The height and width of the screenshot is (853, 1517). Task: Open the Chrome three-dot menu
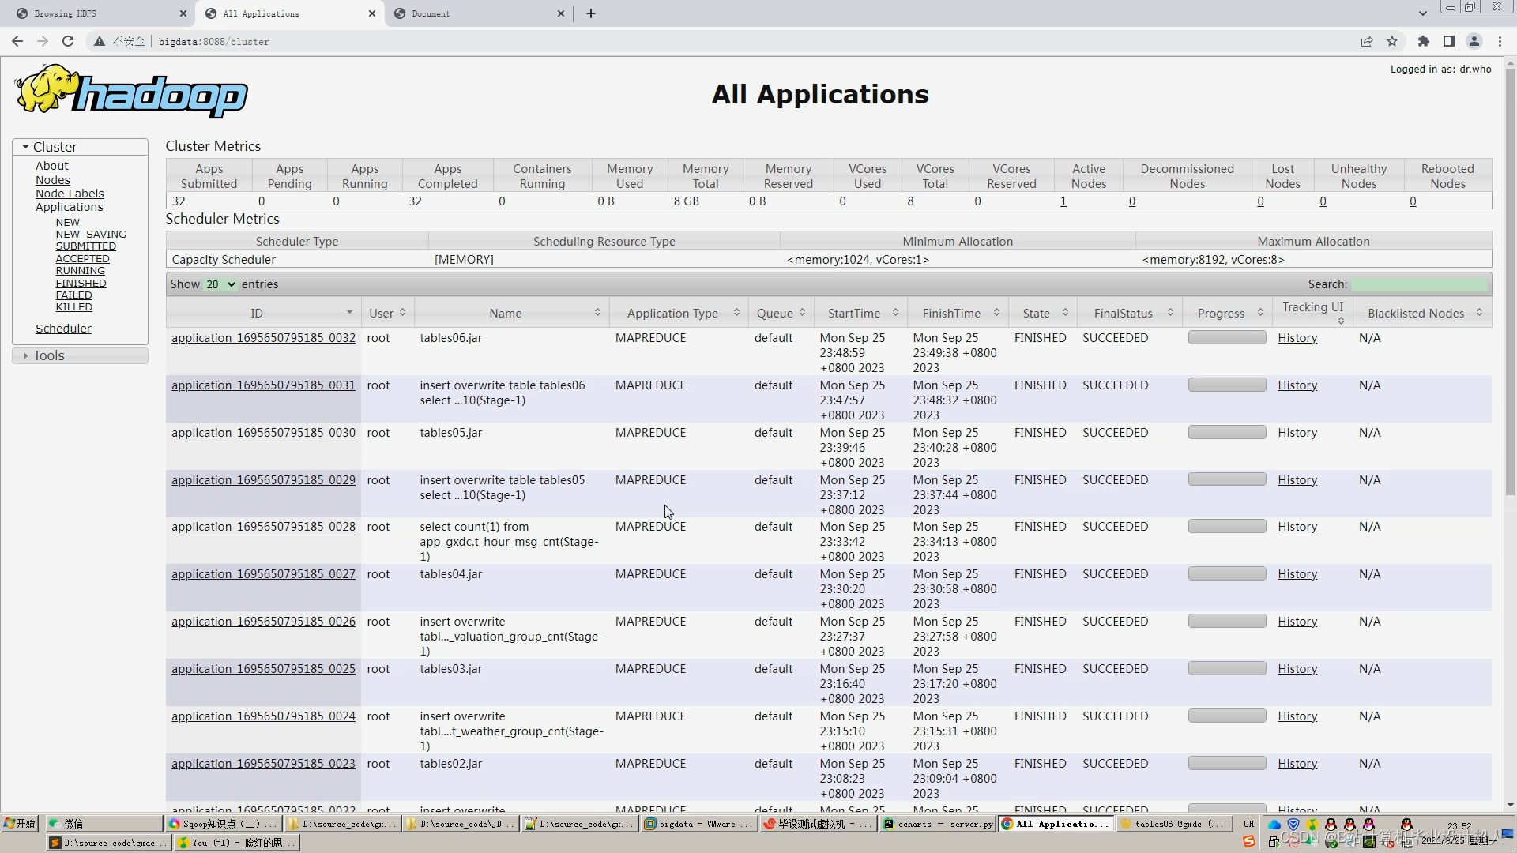(x=1500, y=41)
